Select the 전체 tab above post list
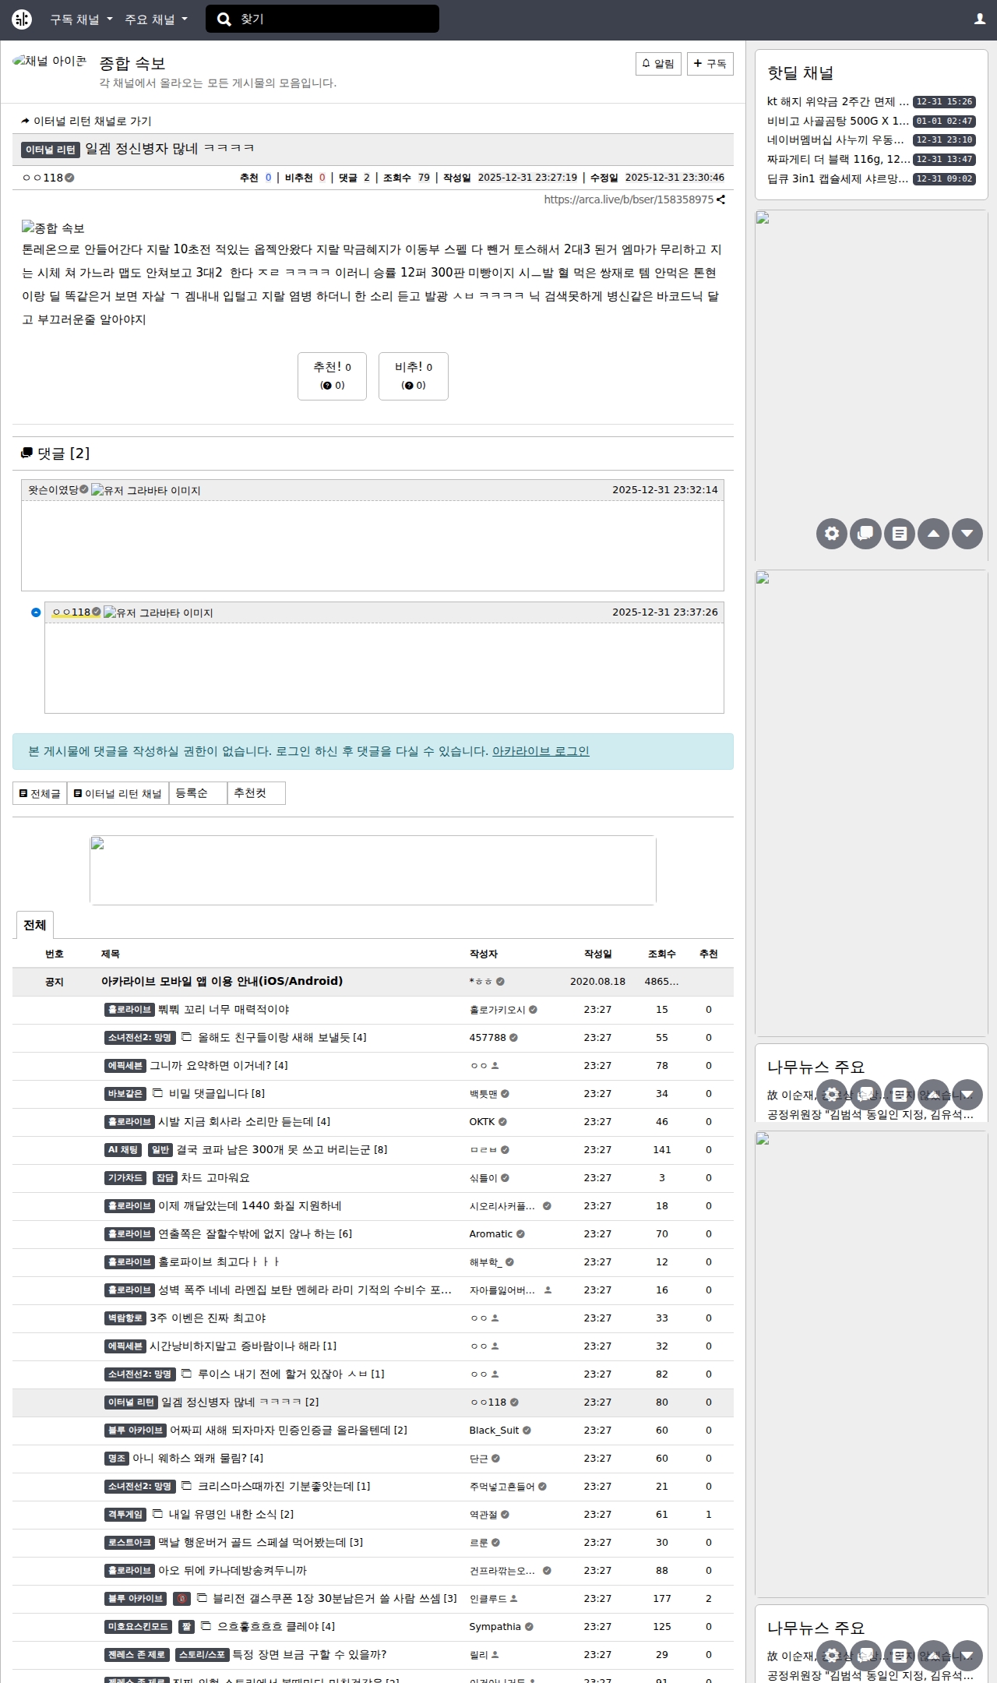The image size is (997, 1683). click(34, 925)
